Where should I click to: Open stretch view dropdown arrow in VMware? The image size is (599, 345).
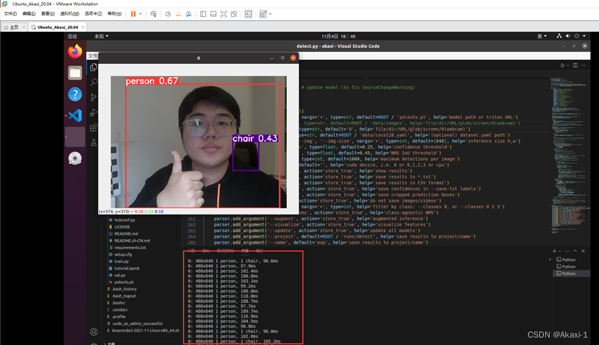(270, 14)
